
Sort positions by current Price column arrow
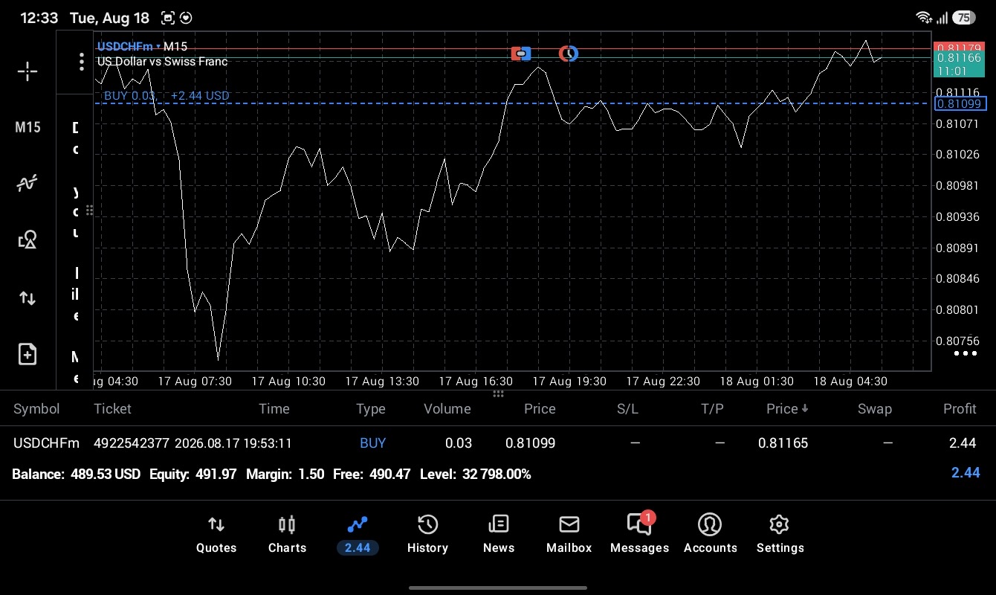coord(788,408)
